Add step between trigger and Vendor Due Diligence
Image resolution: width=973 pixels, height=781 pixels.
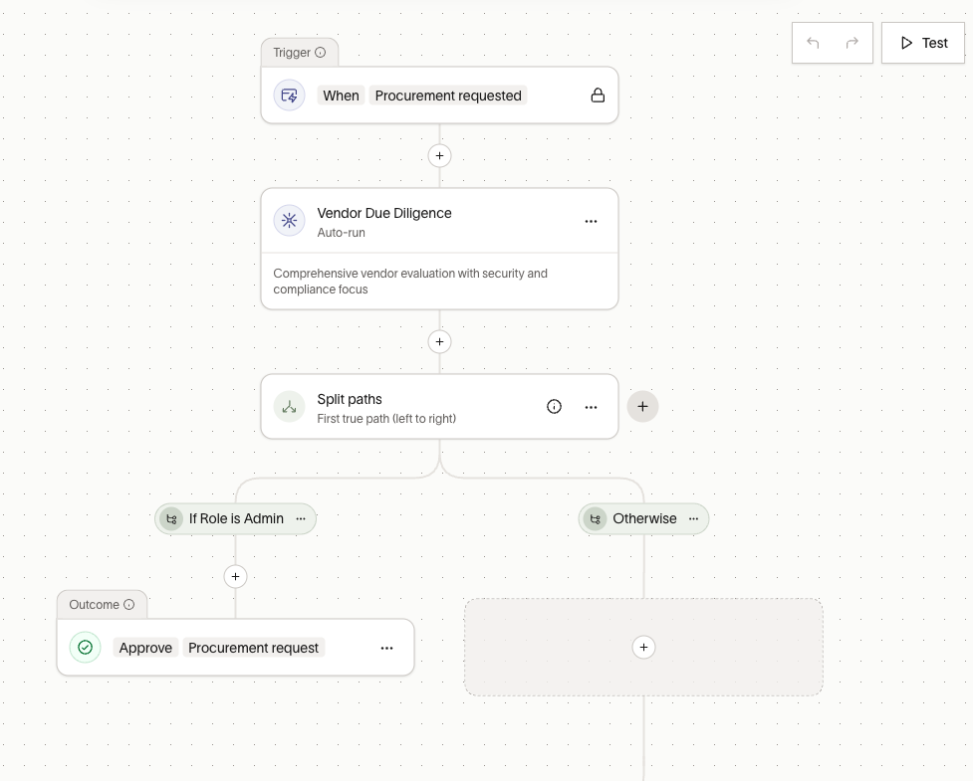point(439,155)
